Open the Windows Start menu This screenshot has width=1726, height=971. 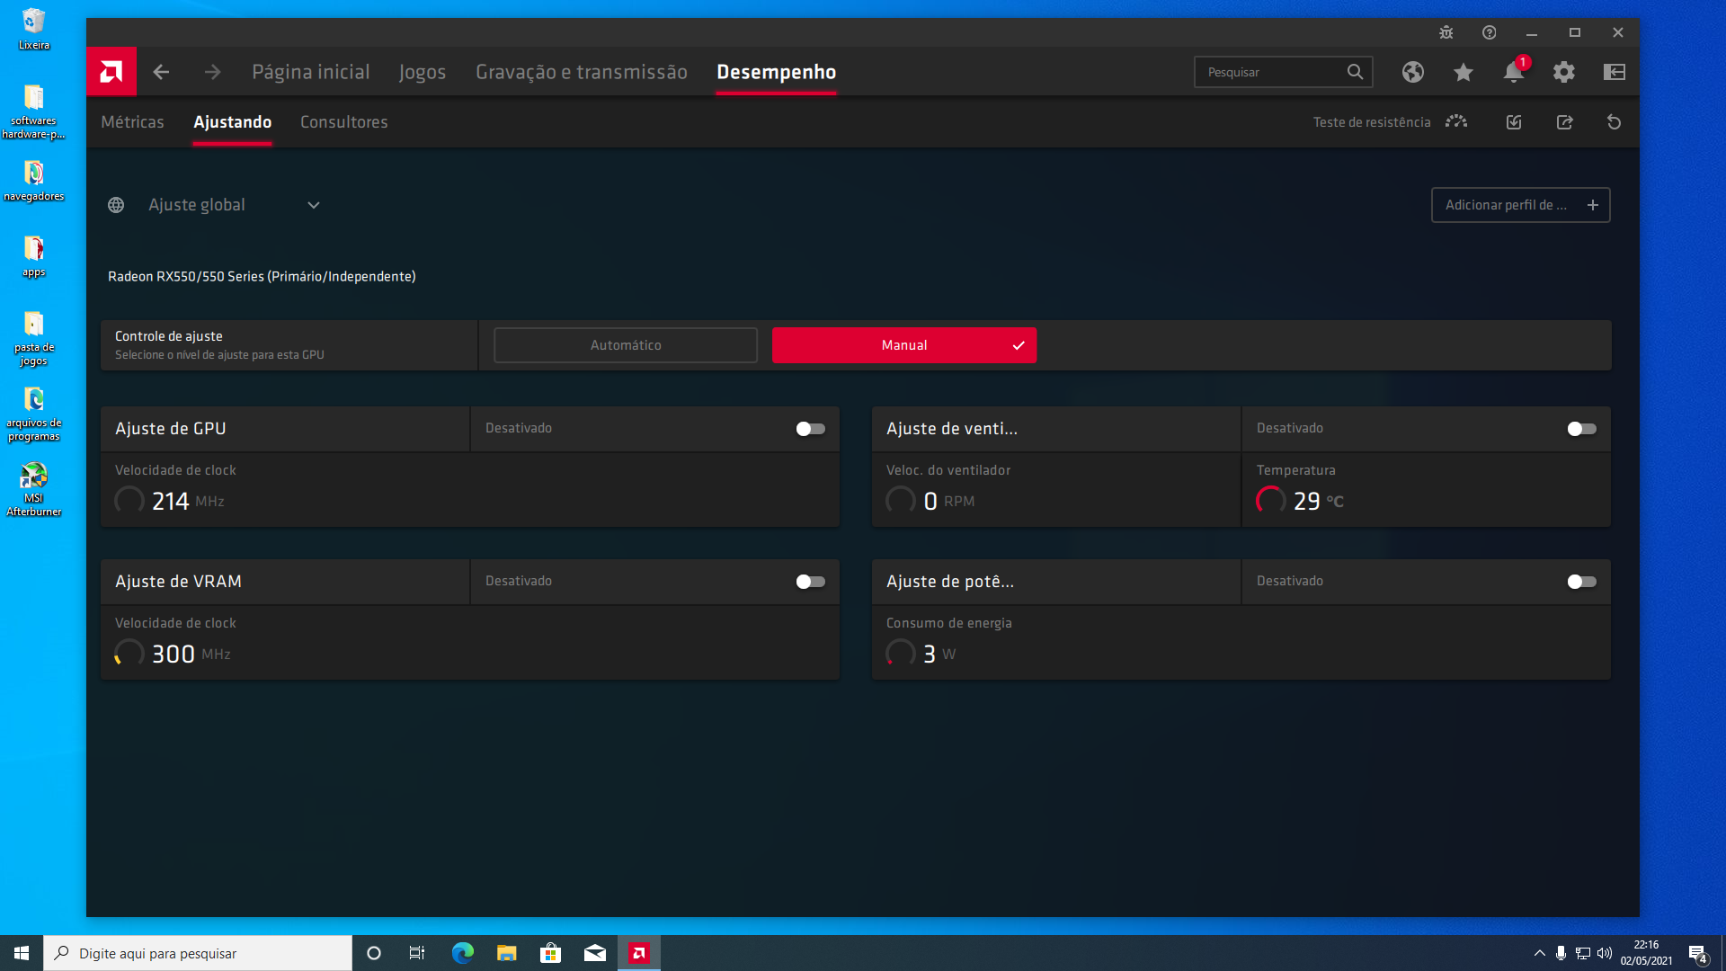point(22,953)
